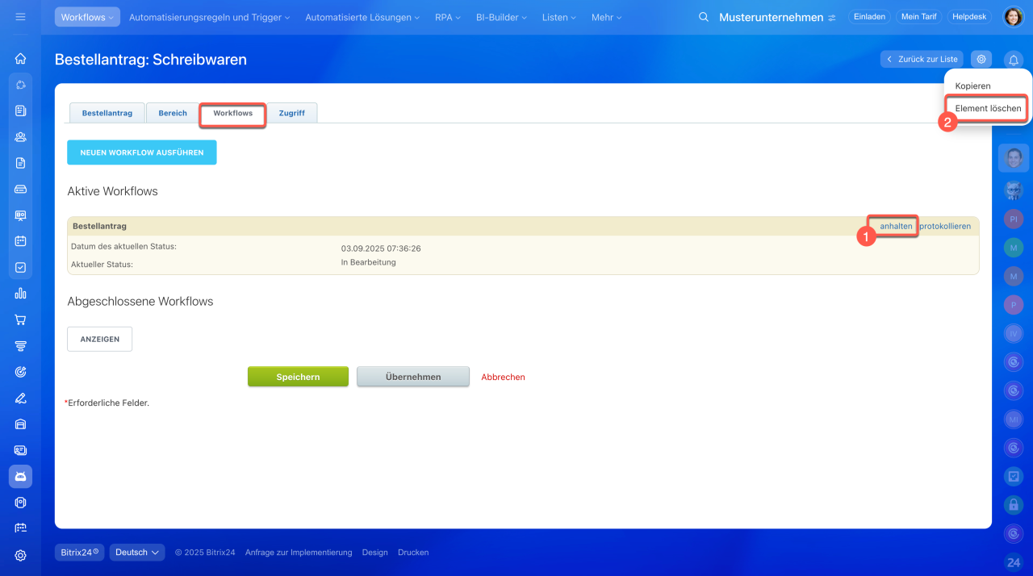Open contacts people icon in left sidebar
Viewport: 1033px width, 576px height.
click(x=20, y=136)
